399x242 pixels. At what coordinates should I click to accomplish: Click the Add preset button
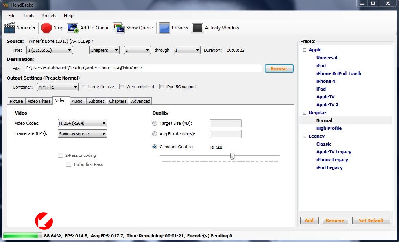[x=309, y=220]
